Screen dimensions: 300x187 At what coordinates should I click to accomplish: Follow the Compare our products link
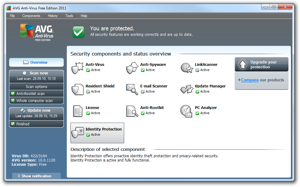click(250, 80)
